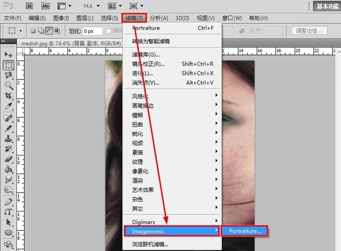The image size is (341, 251).
Task: Select the Eraser tool
Action: (x=8, y=159)
